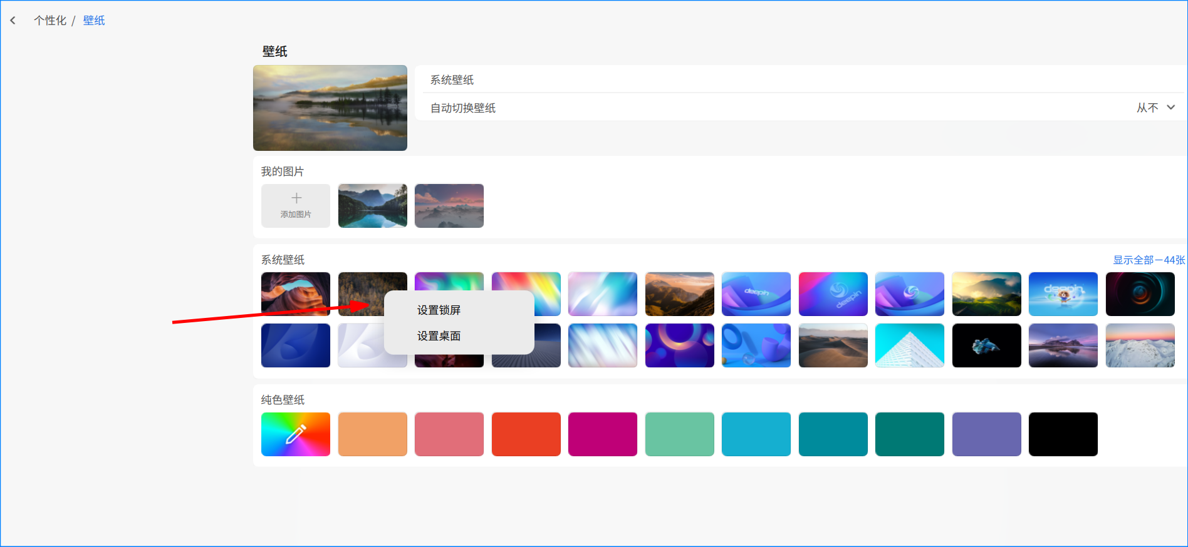Click the 壁纸 breadcrumb label
Screen dimensions: 1188x547
click(x=94, y=21)
